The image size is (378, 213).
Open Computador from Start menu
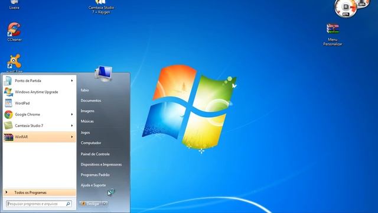91,143
